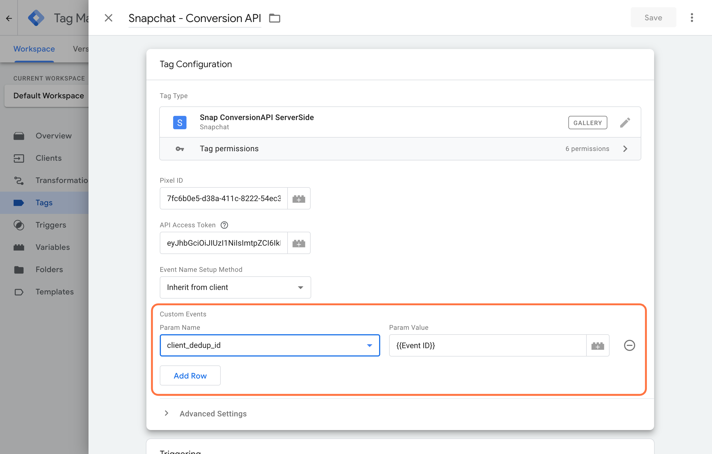Click the Tag Manager logo
The image size is (712, 454).
(x=36, y=18)
